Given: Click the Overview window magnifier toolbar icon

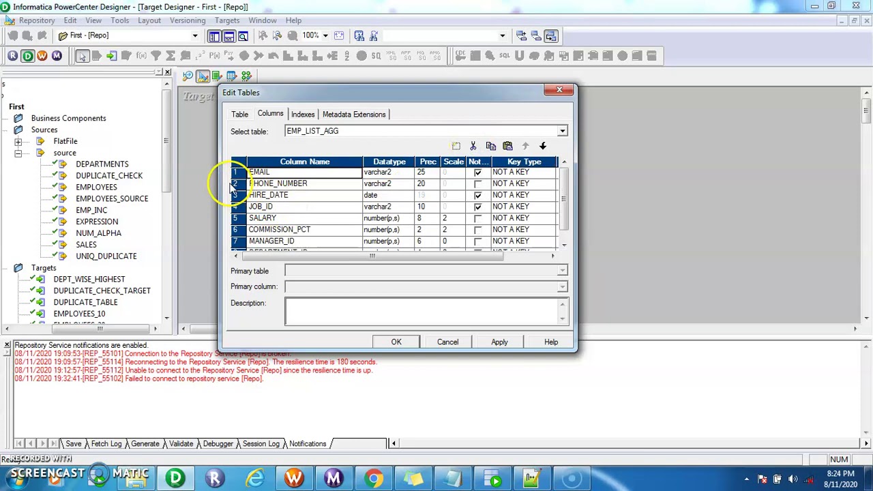Looking at the screenshot, I should pyautogui.click(x=243, y=35).
